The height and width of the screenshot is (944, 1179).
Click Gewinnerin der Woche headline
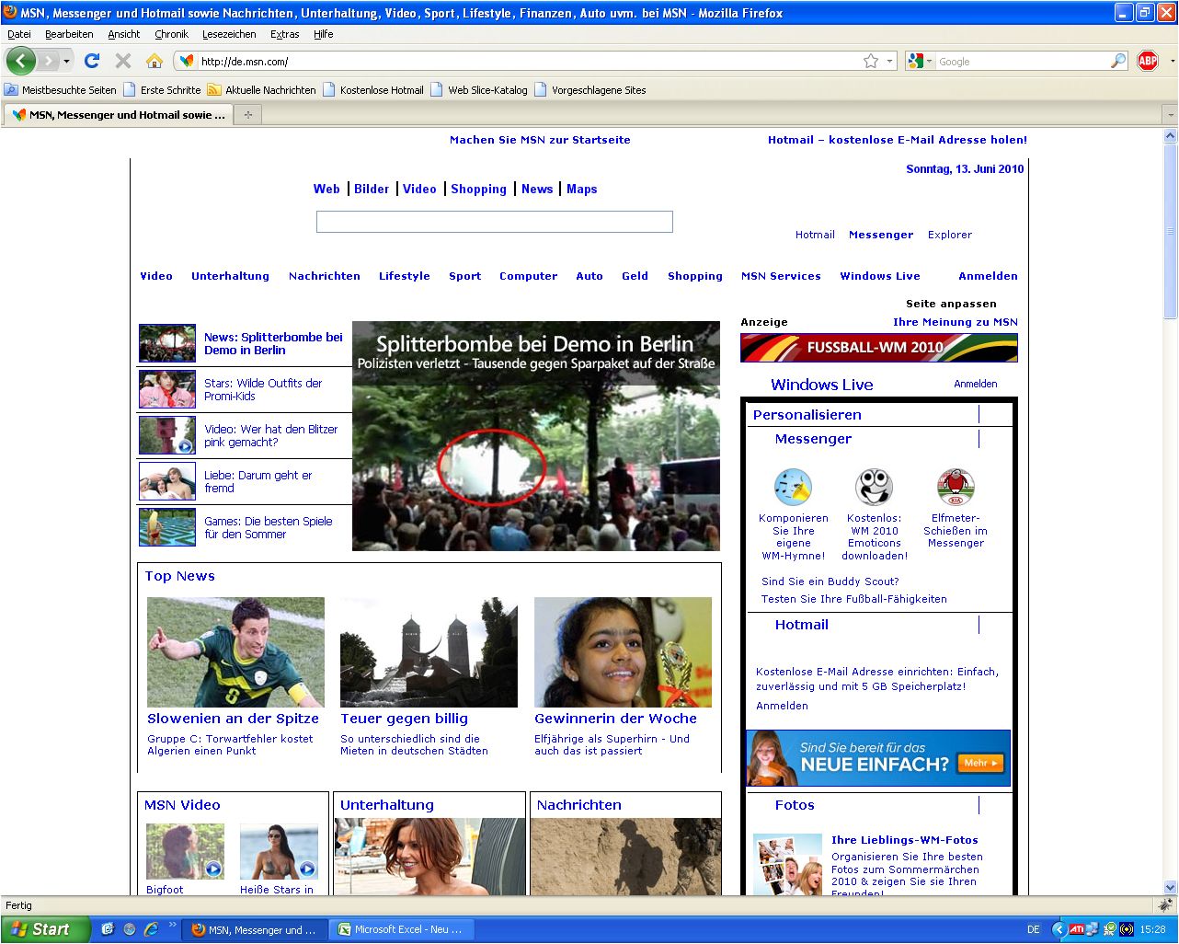(616, 719)
